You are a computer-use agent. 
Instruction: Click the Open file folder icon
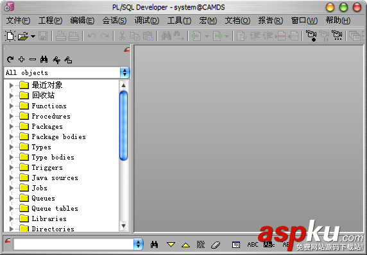pos(23,37)
